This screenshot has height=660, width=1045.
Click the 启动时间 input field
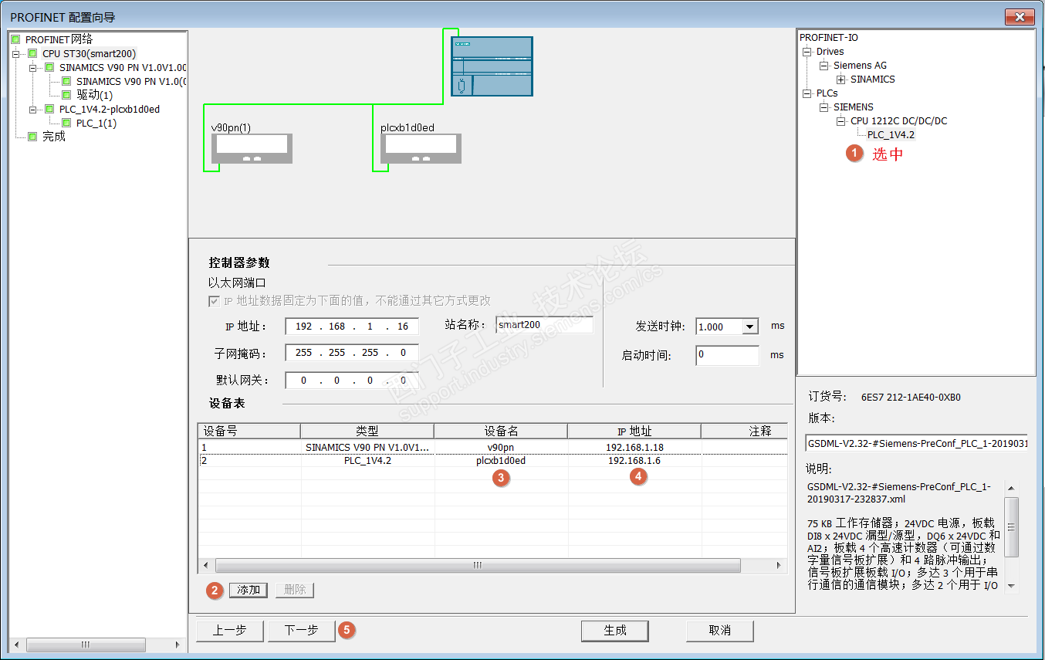click(x=727, y=355)
